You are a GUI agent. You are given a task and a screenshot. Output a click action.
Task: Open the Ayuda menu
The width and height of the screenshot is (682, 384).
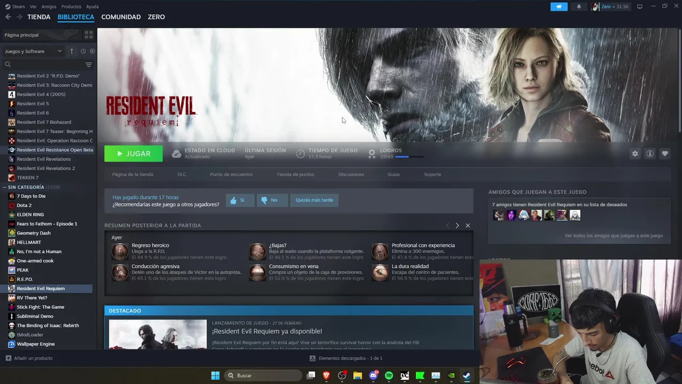(x=92, y=6)
